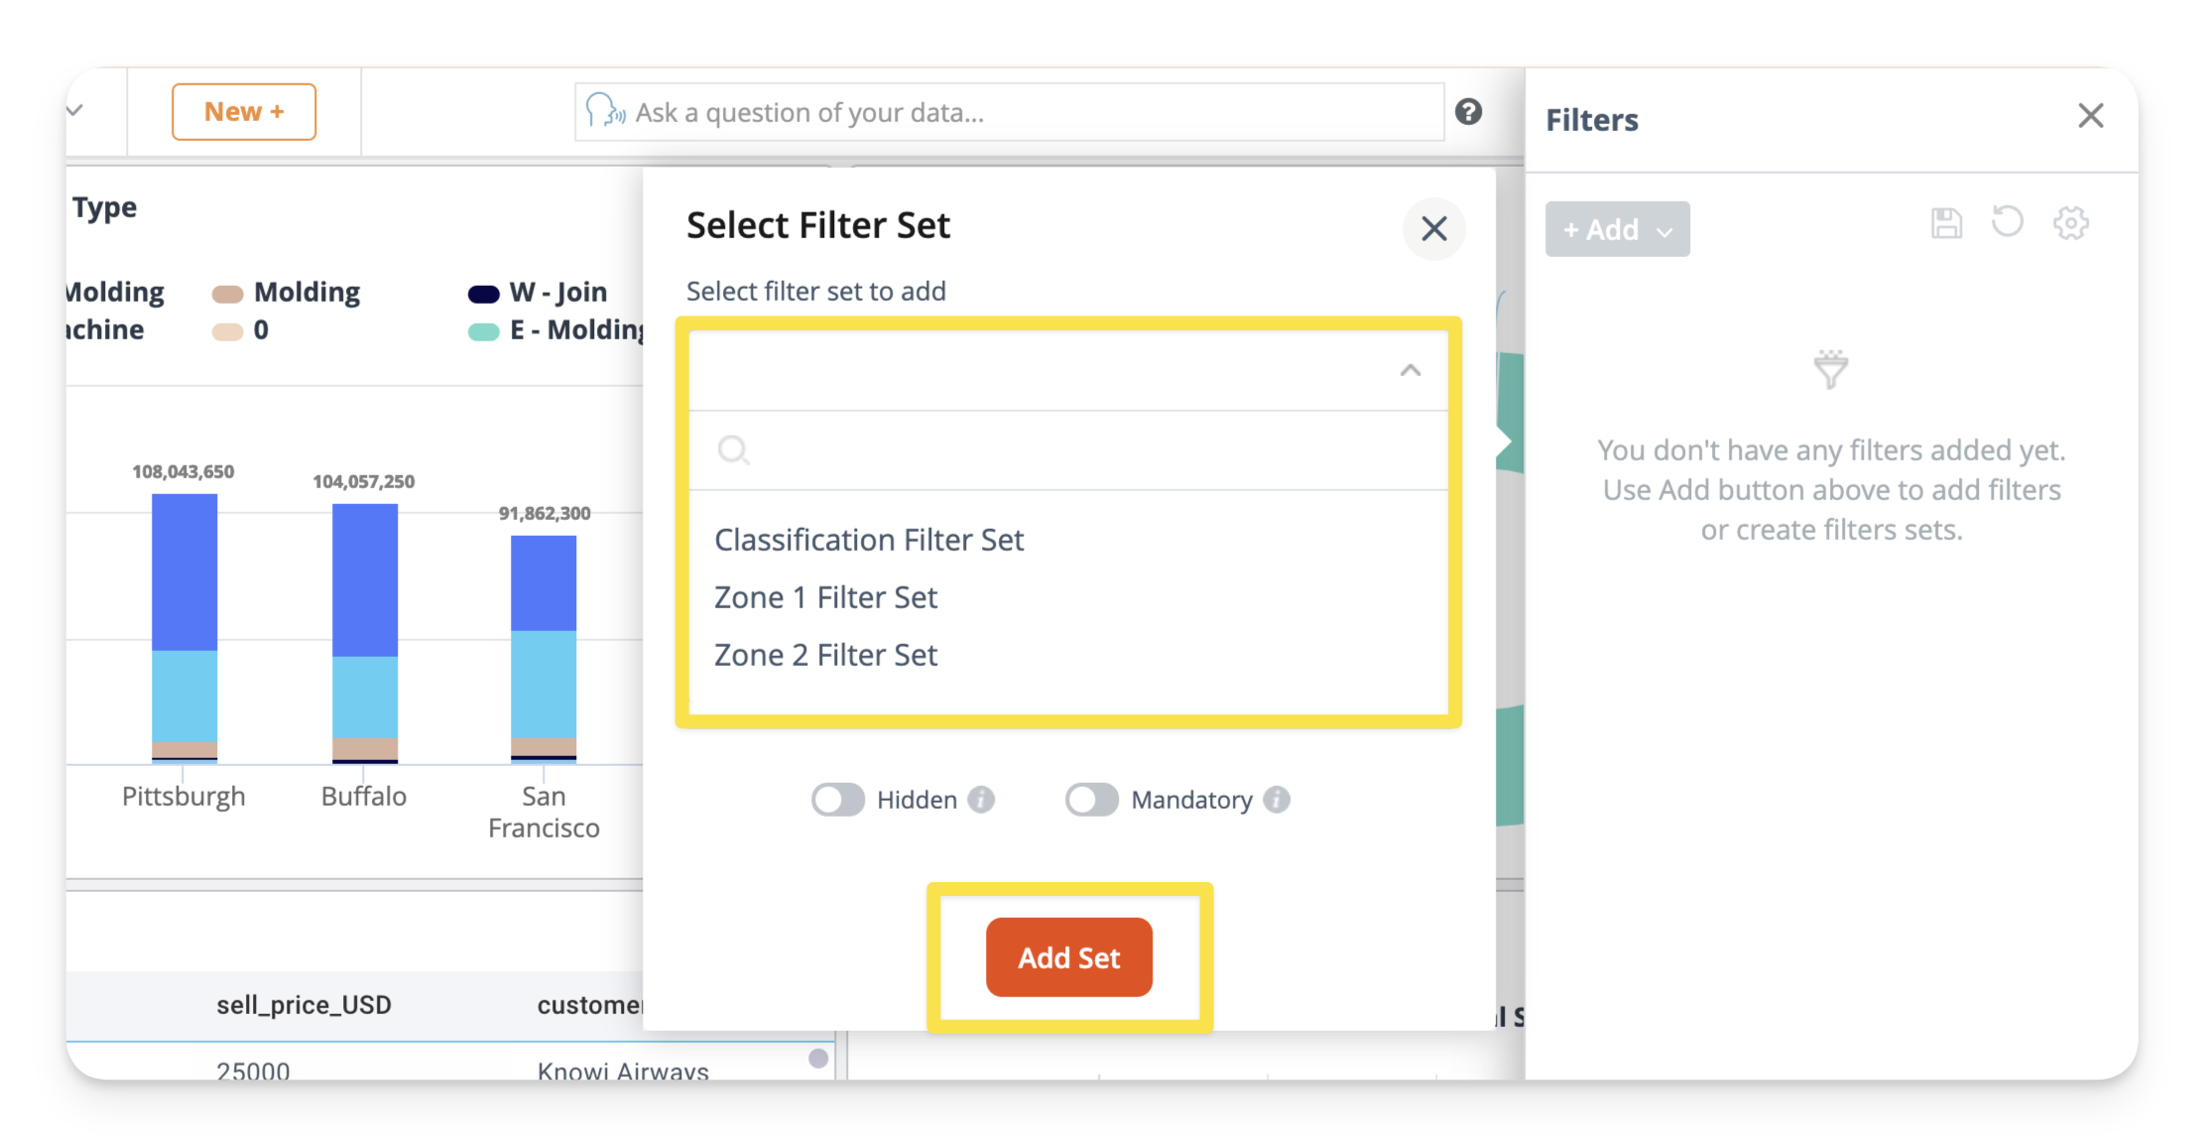Click the reset filters circular arrow icon
2205x1146 pixels.
coord(2008,221)
